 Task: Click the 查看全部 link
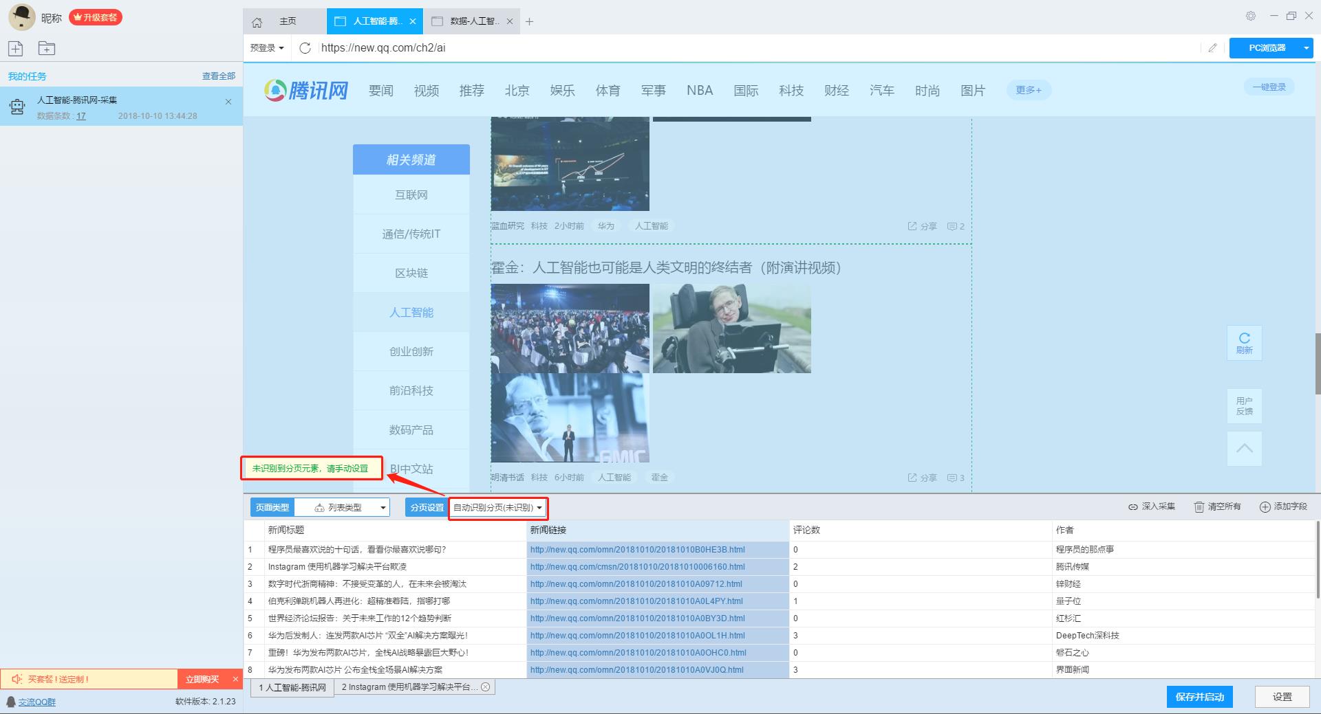pos(219,76)
